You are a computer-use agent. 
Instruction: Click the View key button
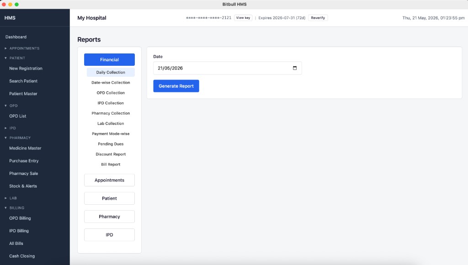coord(243,18)
